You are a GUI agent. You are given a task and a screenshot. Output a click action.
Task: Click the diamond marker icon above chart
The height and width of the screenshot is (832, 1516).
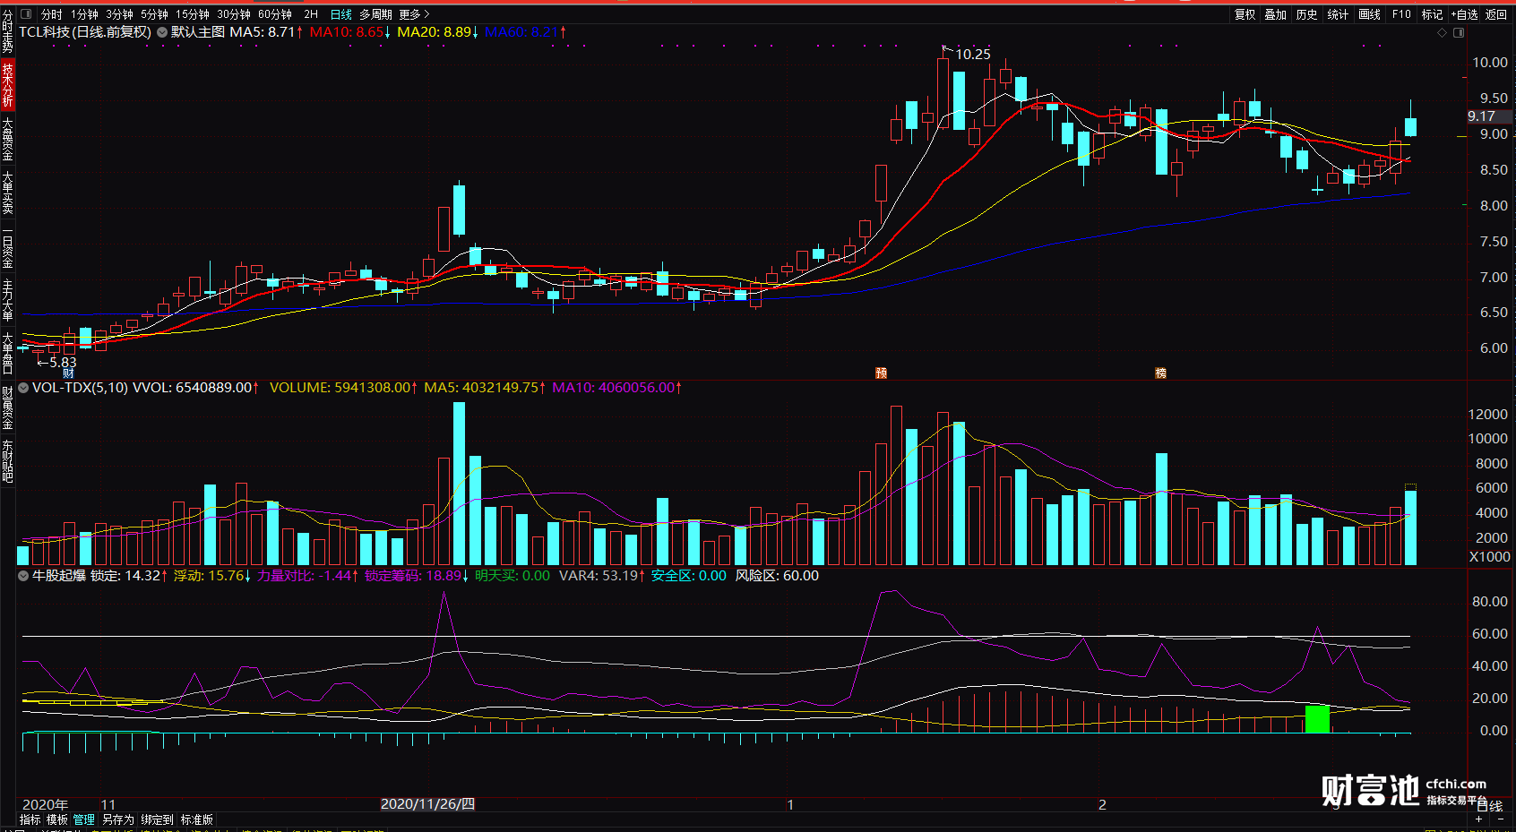pyautogui.click(x=1442, y=32)
